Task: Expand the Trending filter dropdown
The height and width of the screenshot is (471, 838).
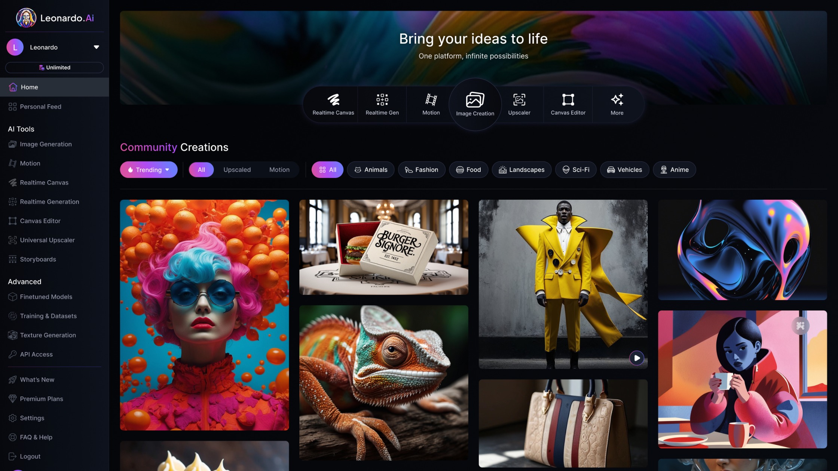Action: tap(149, 169)
